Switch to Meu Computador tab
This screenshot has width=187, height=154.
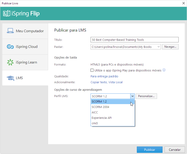(x=25, y=31)
